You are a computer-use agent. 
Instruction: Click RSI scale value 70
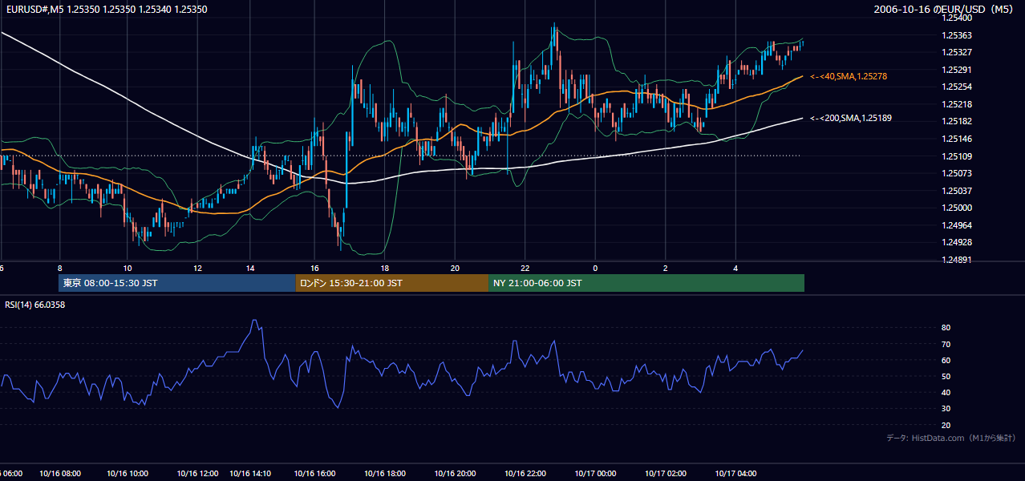(946, 344)
